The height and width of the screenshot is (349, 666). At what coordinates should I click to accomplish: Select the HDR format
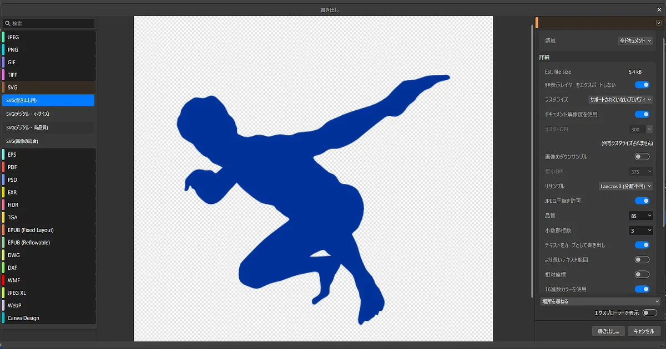point(48,205)
